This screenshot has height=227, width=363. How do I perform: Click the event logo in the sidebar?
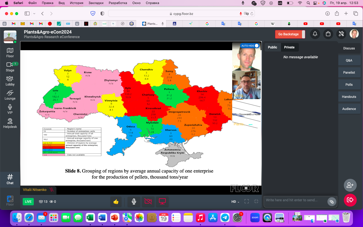10,37
